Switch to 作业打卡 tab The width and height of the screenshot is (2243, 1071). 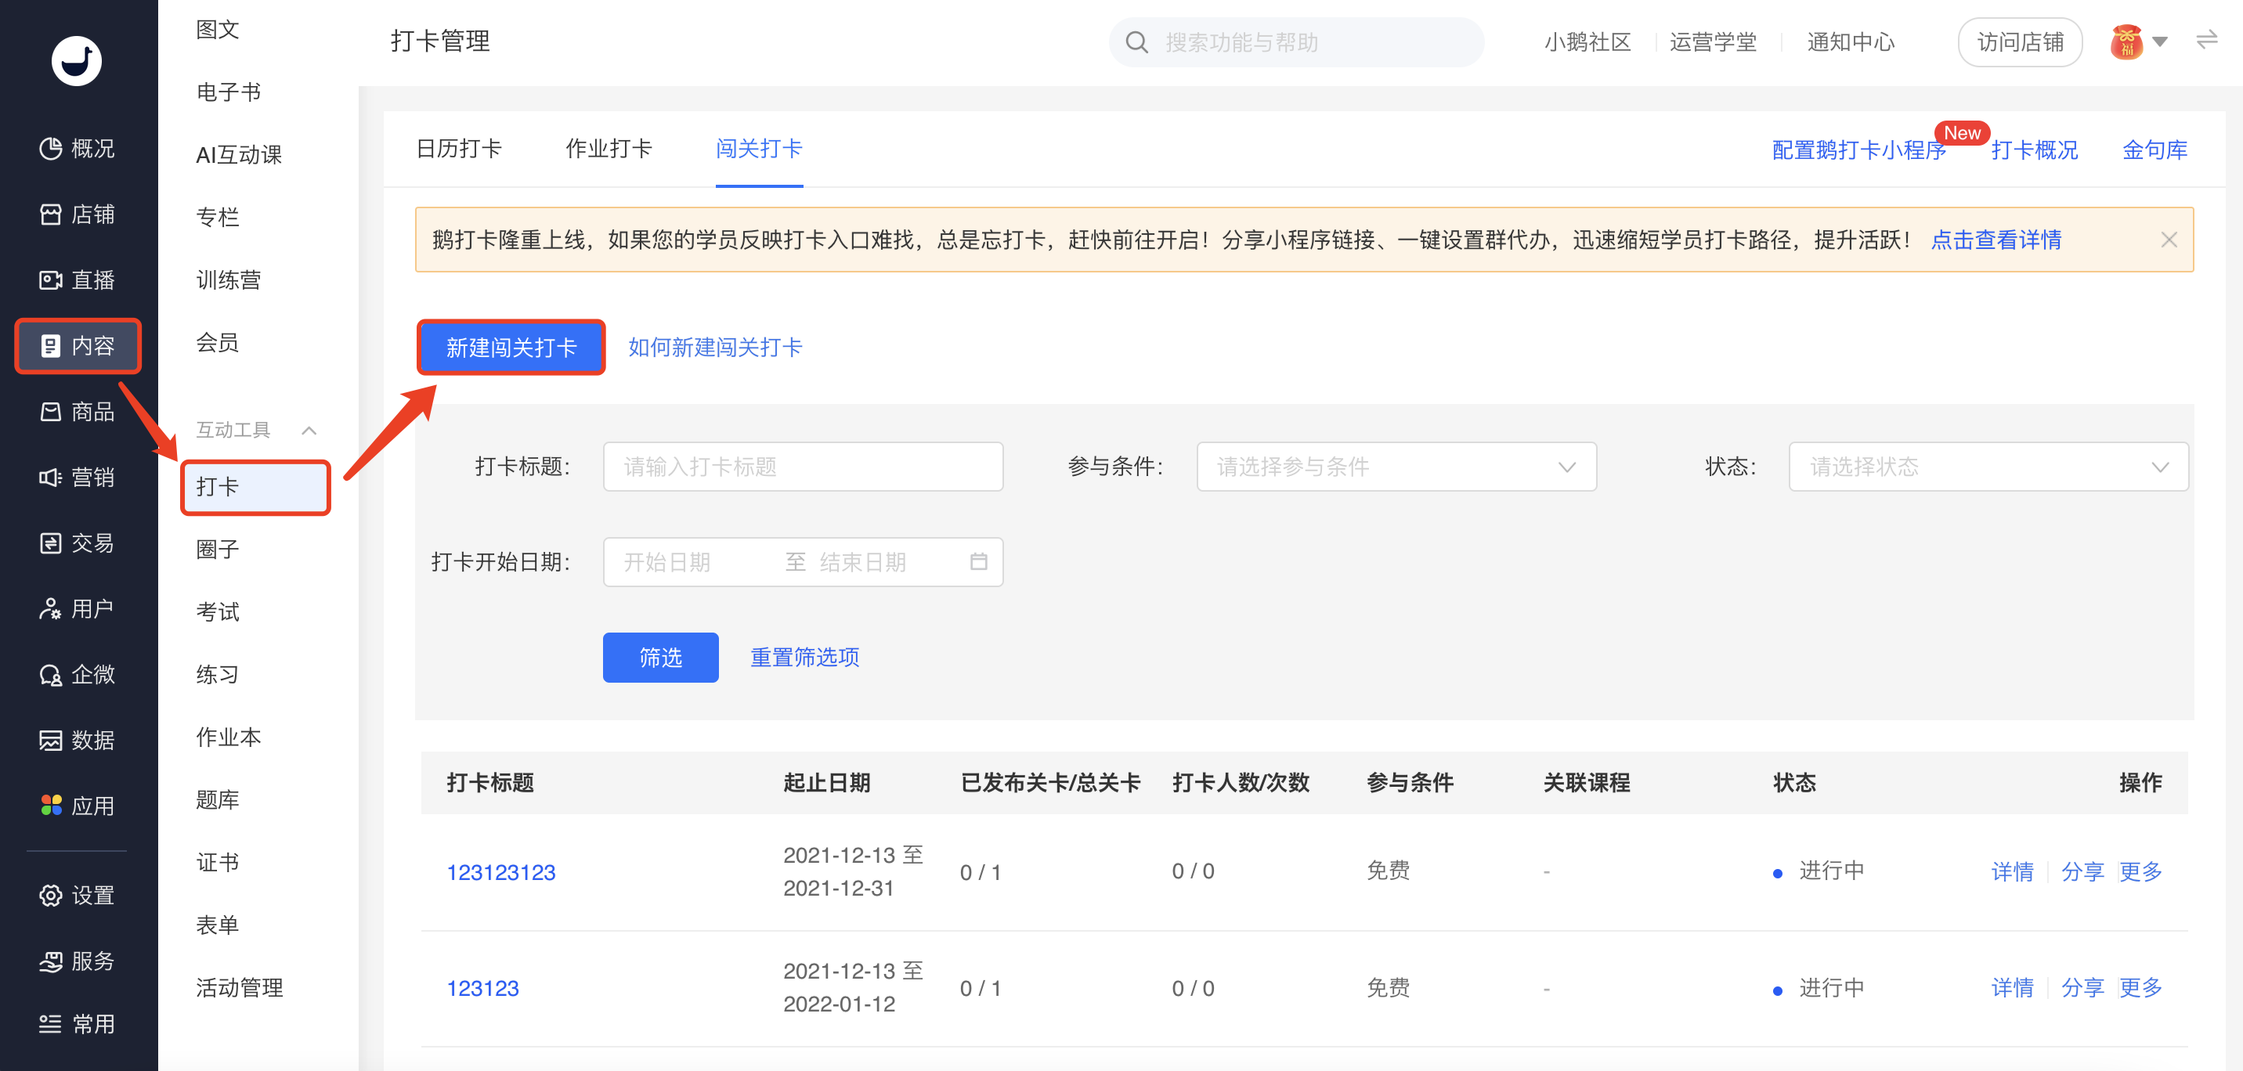[609, 149]
